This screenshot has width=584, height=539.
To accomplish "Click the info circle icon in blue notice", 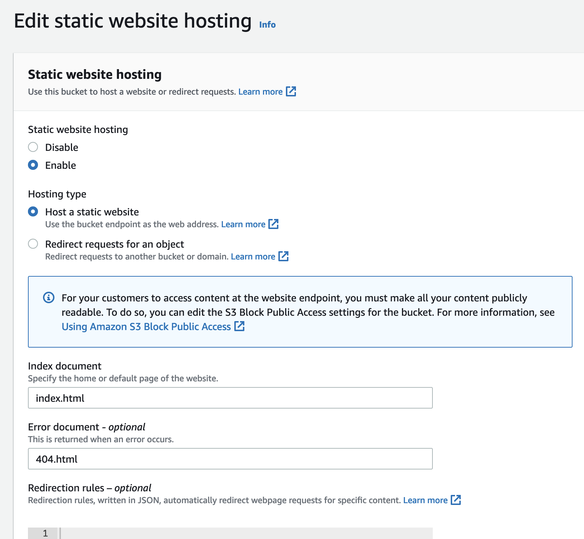I will coord(49,297).
